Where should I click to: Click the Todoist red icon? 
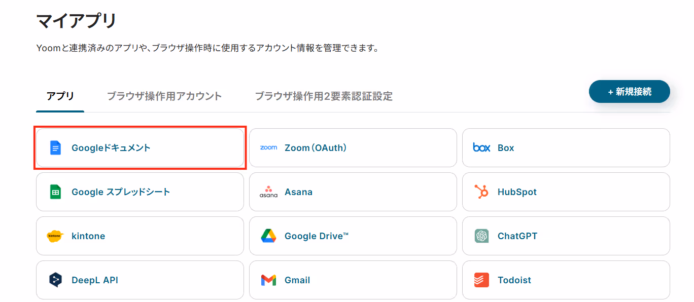[x=481, y=280]
